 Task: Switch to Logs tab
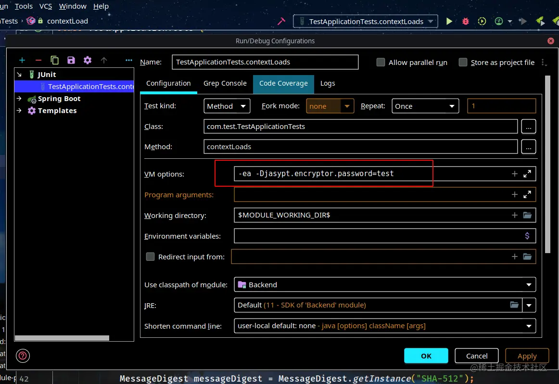tap(328, 83)
